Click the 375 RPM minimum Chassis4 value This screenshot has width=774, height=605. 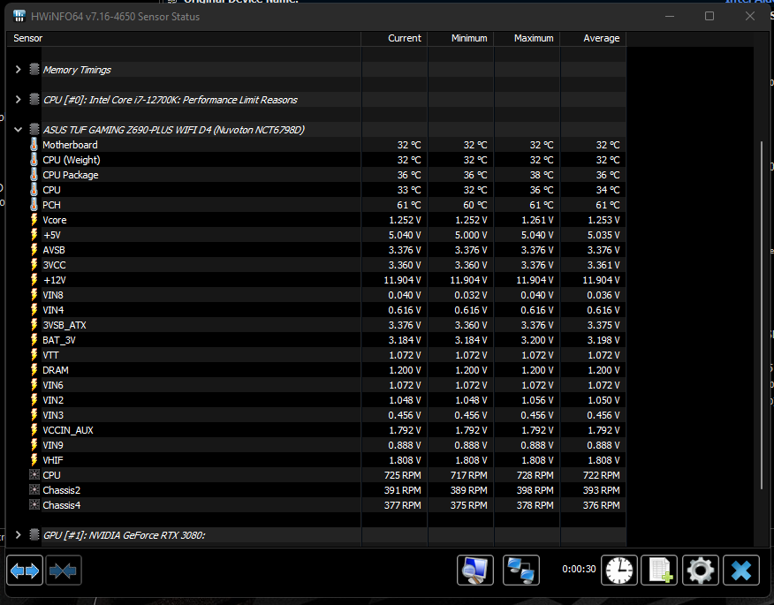click(469, 505)
